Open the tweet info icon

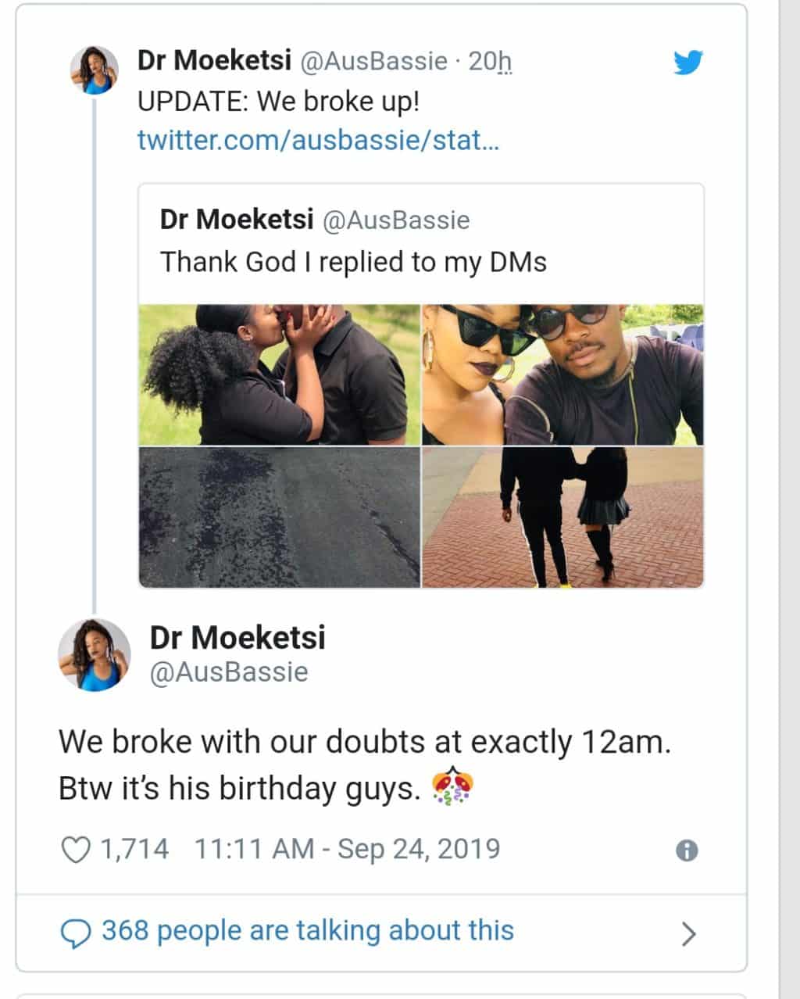click(x=686, y=850)
